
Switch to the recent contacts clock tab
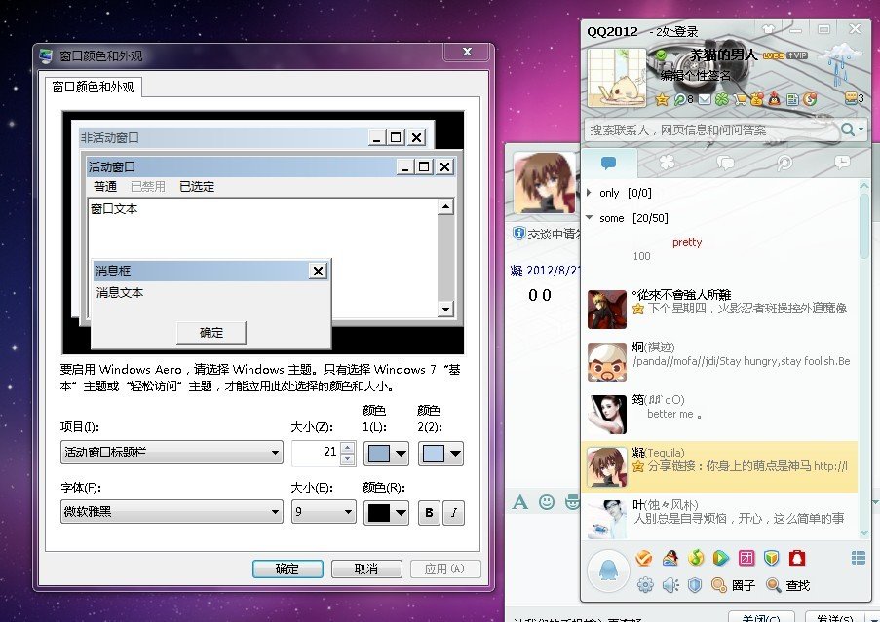click(841, 163)
